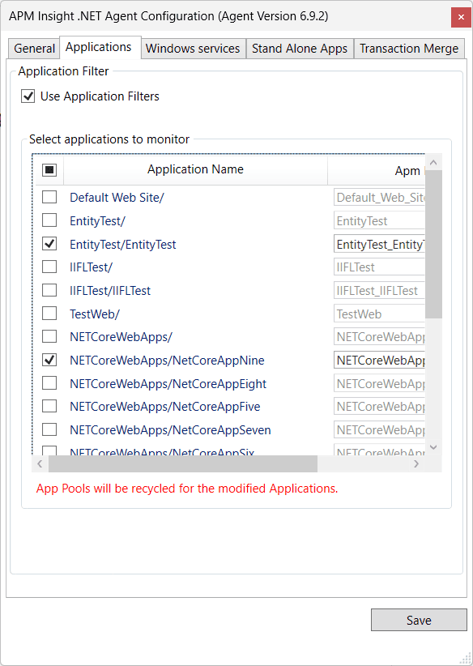Click the Save button
Image resolution: width=473 pixels, height=666 pixels.
(419, 620)
